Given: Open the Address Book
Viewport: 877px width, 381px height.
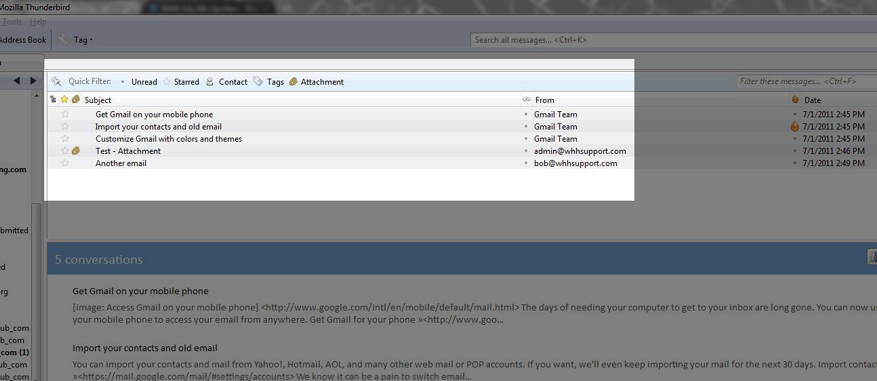Looking at the screenshot, I should coord(23,40).
